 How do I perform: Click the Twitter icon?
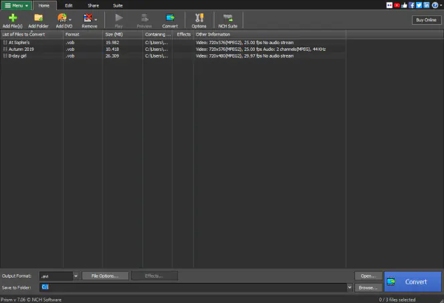pyautogui.click(x=419, y=5)
